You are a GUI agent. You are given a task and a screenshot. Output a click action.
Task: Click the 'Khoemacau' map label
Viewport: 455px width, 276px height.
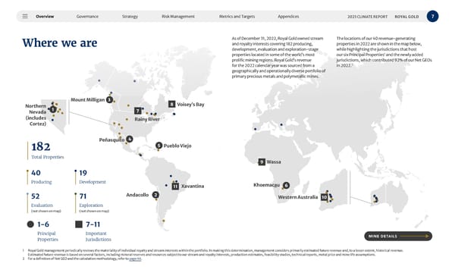point(267,185)
